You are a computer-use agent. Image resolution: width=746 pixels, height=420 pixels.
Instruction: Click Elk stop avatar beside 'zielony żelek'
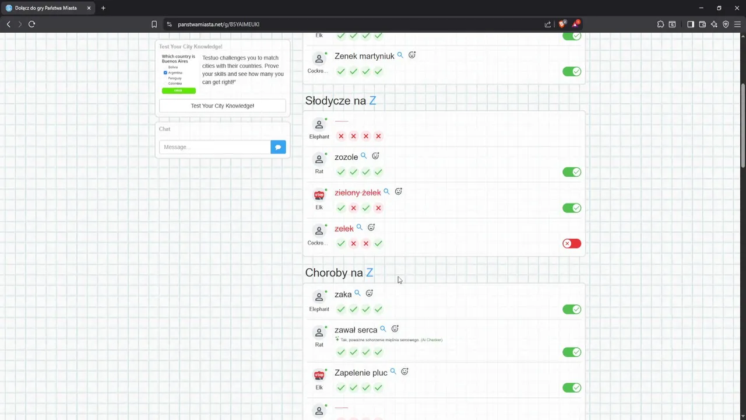[x=319, y=195]
